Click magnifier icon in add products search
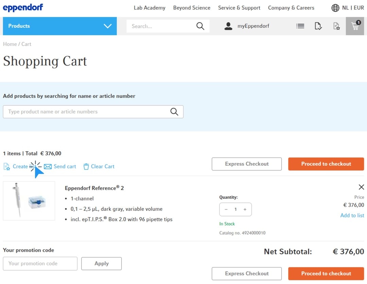Viewport: 367px width, 284px height. [174, 112]
